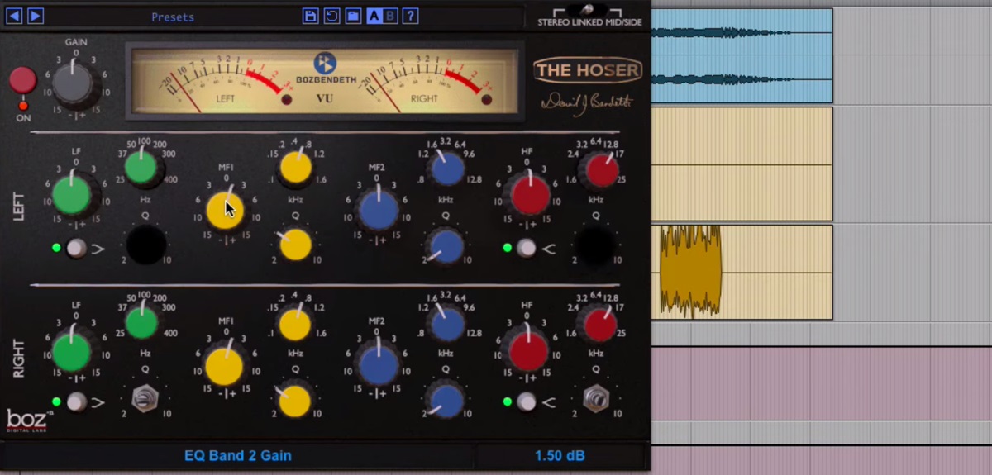Switch to the A comparison state

click(374, 16)
